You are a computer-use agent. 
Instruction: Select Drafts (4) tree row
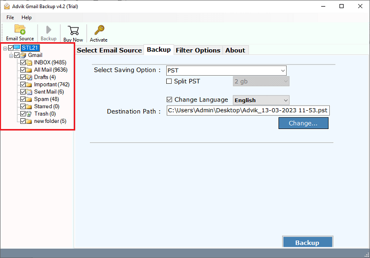coord(45,77)
